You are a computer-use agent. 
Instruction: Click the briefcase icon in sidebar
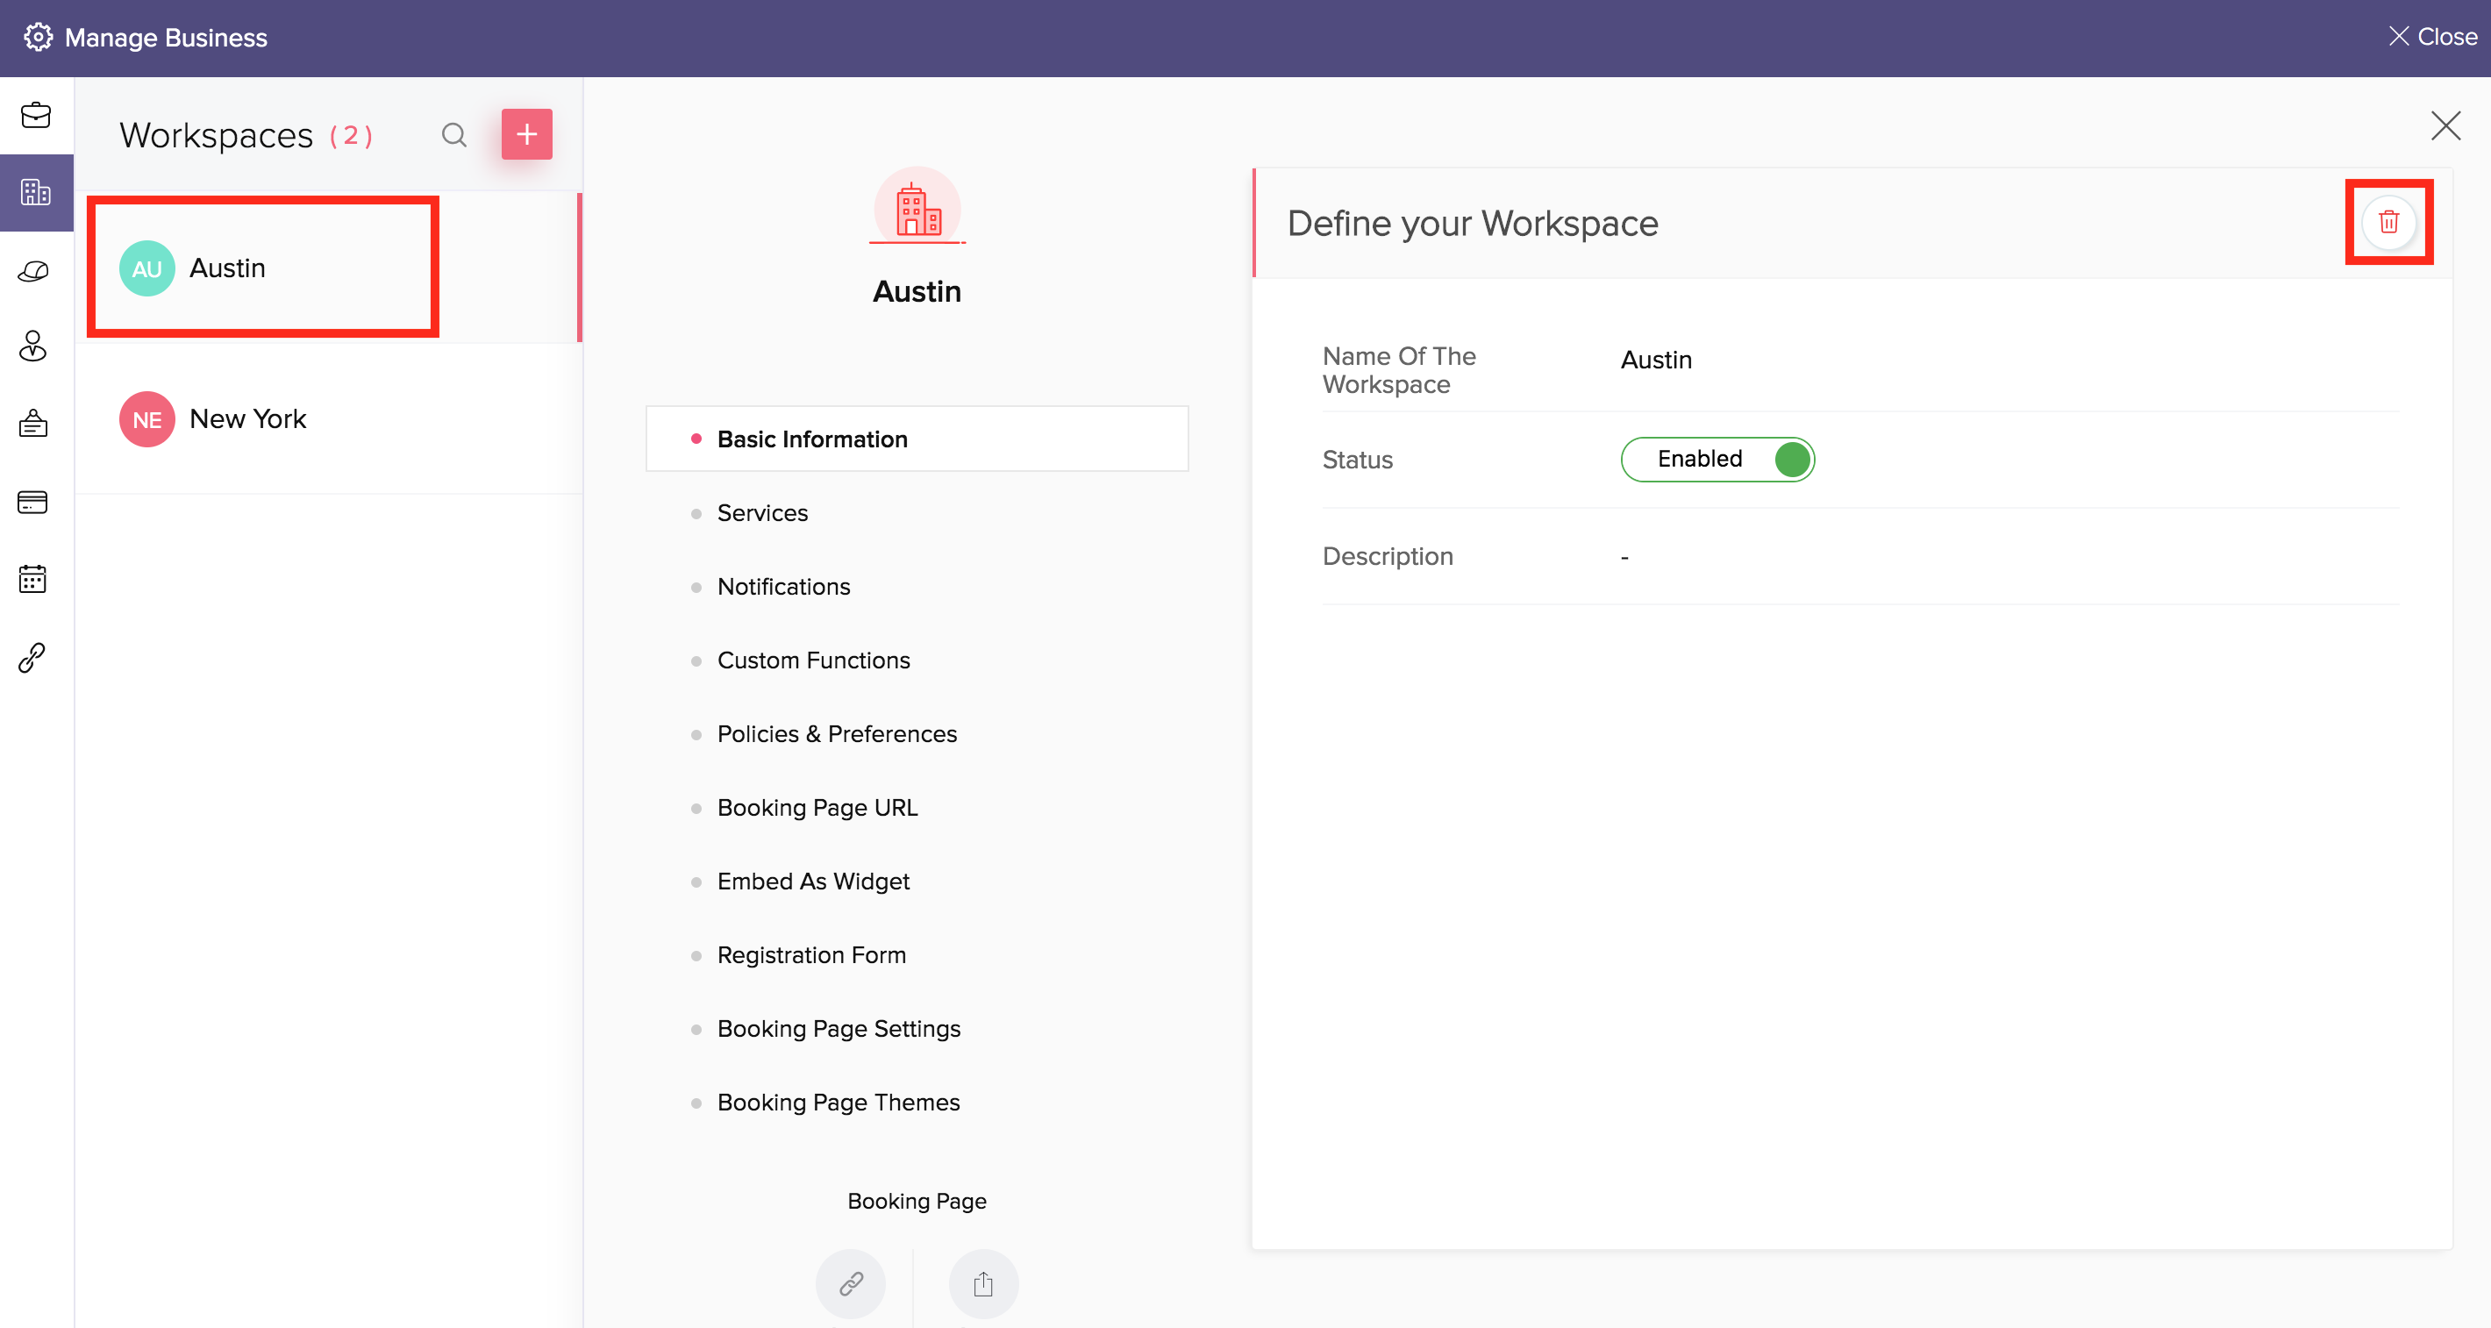(x=36, y=115)
